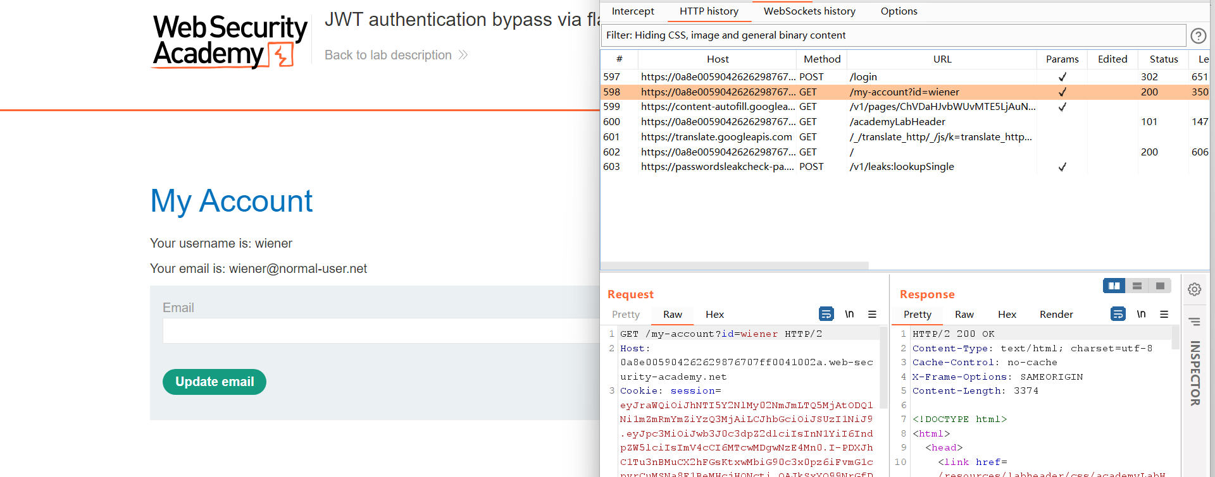Select history row 600 /academyLabHeader
Image resolution: width=1215 pixels, height=477 pixels.
905,122
